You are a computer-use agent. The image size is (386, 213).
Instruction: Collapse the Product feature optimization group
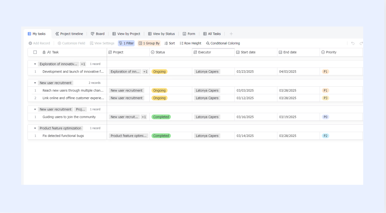(35, 128)
